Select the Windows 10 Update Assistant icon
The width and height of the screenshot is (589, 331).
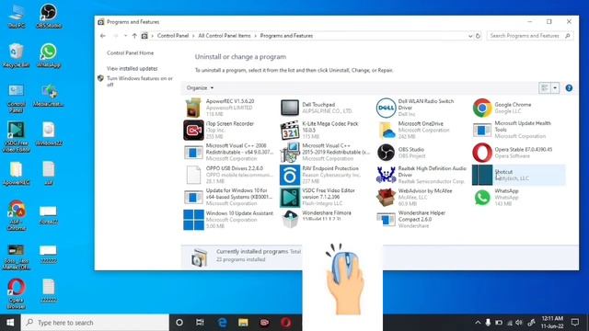pos(193,220)
